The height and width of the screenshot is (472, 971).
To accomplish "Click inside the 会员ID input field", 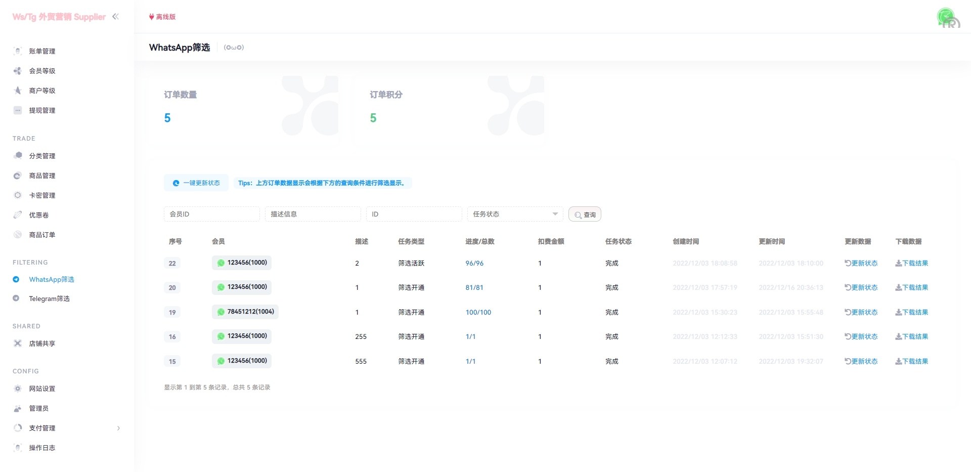I will click(x=211, y=214).
